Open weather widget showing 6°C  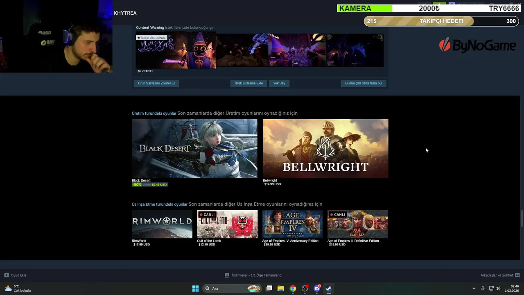click(18, 288)
